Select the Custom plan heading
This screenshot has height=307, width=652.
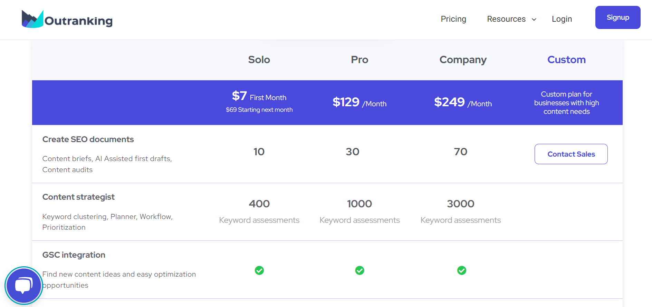566,60
